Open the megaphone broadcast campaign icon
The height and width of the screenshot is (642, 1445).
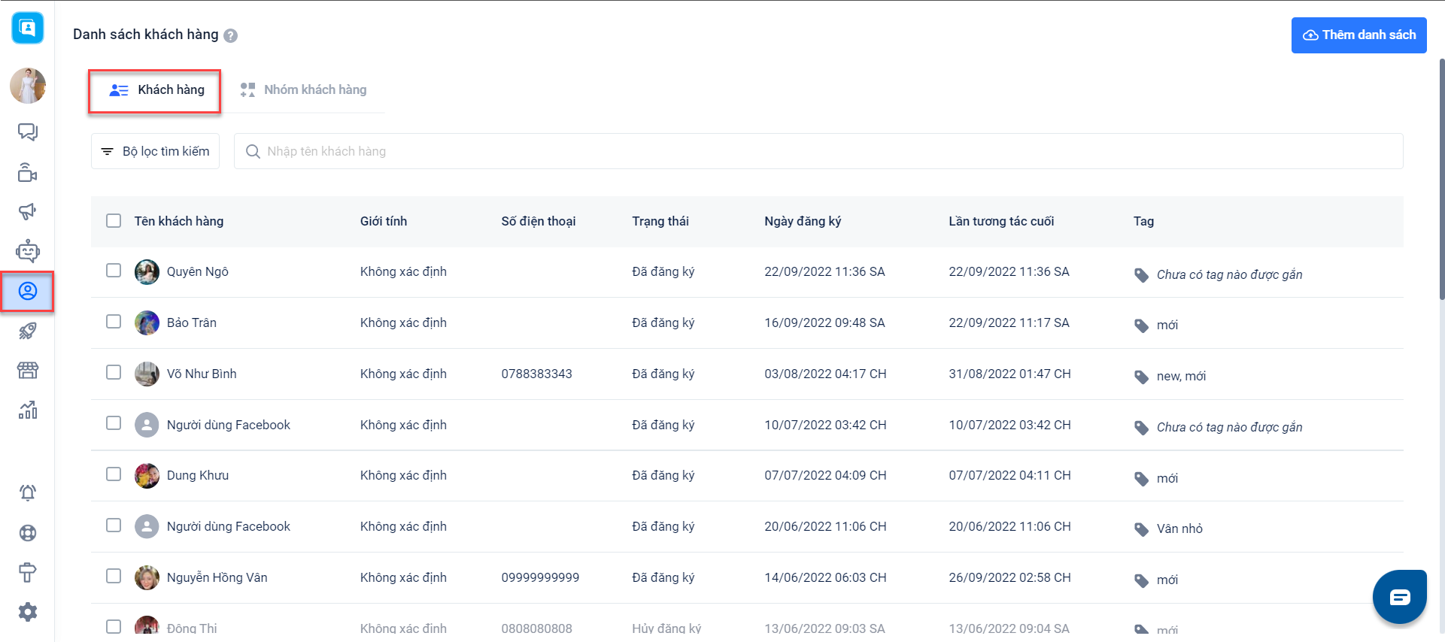pyautogui.click(x=28, y=212)
